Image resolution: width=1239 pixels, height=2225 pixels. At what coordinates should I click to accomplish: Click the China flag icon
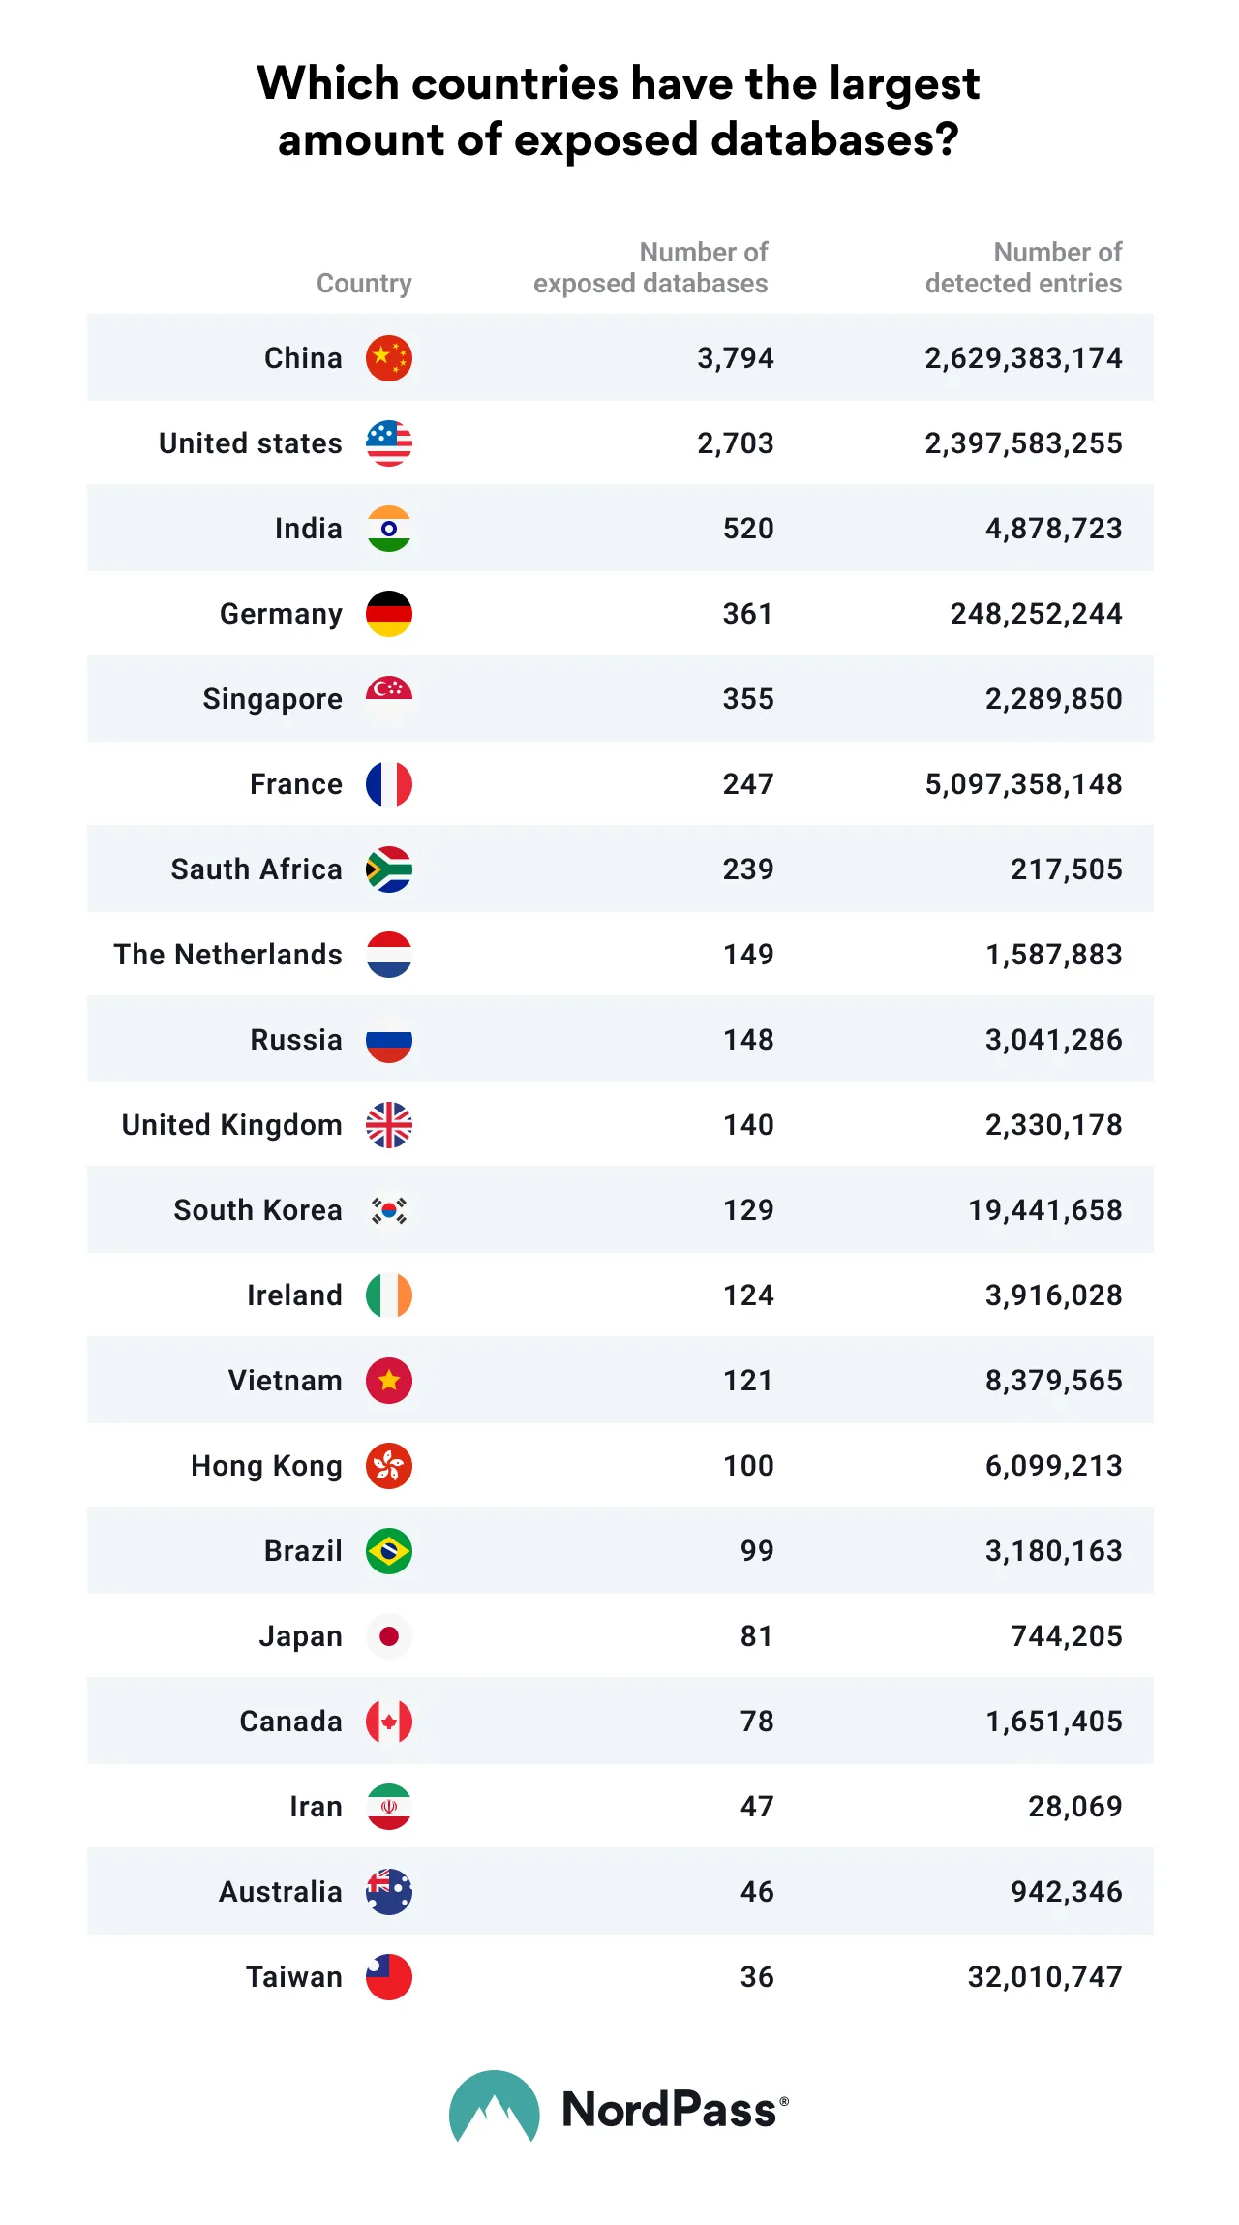click(x=389, y=358)
